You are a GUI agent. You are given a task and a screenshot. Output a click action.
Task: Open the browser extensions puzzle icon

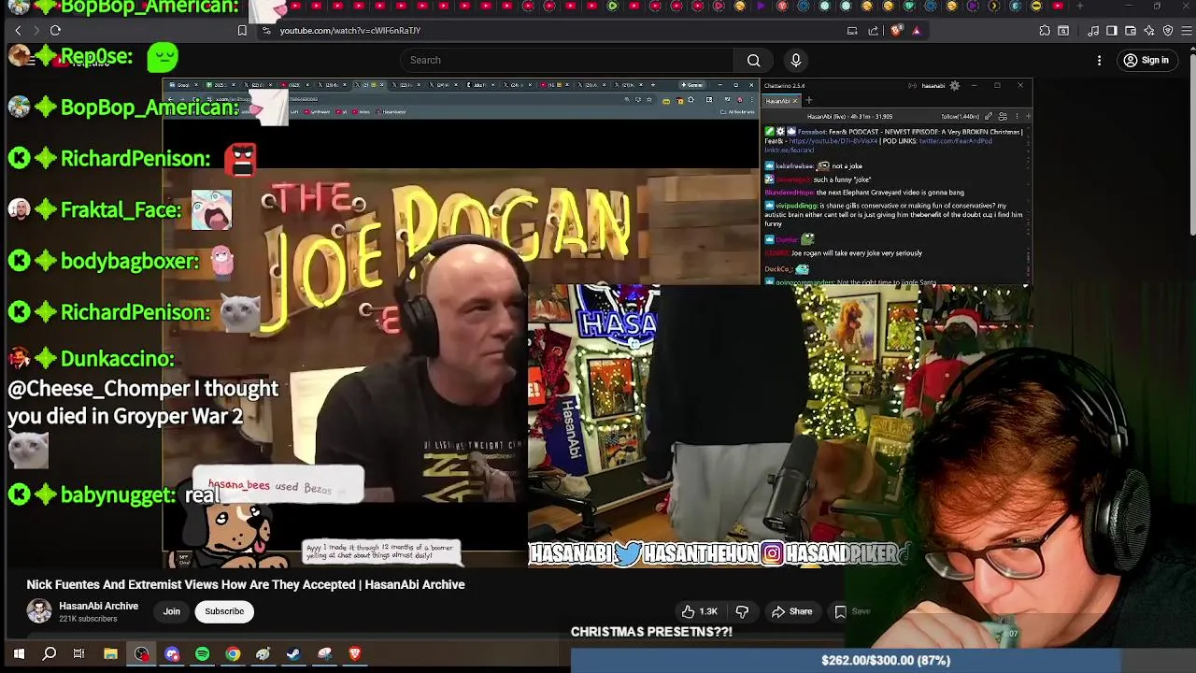[x=1045, y=31]
